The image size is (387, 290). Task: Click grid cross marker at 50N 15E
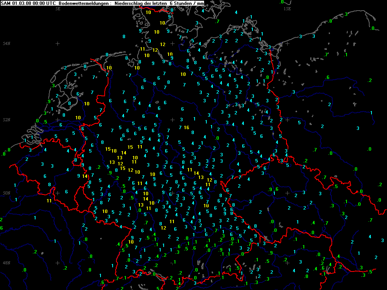pyautogui.click(x=287, y=193)
